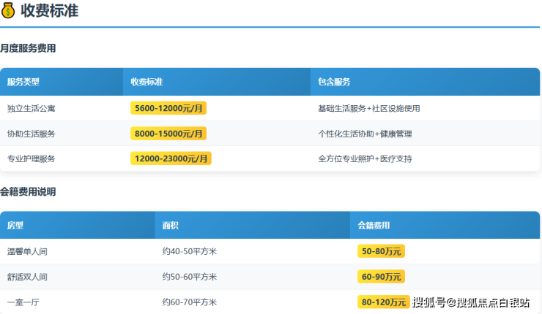Click the 温馨单人间 room type

[27, 251]
